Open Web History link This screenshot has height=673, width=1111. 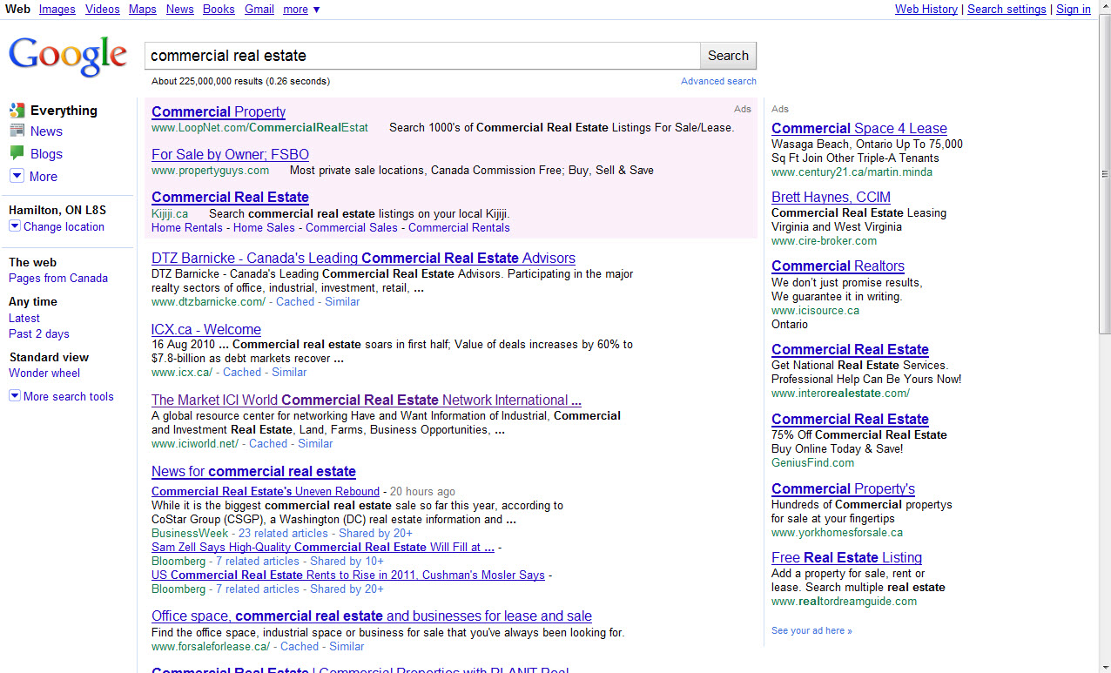click(x=926, y=9)
